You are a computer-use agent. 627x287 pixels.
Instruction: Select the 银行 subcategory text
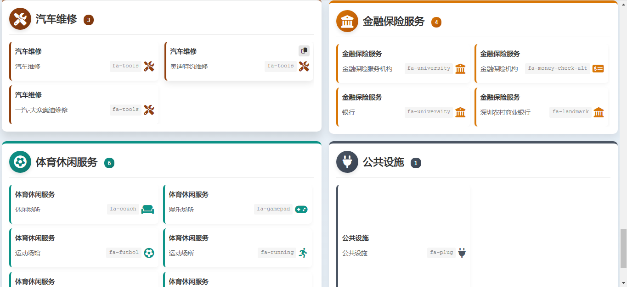click(x=349, y=112)
